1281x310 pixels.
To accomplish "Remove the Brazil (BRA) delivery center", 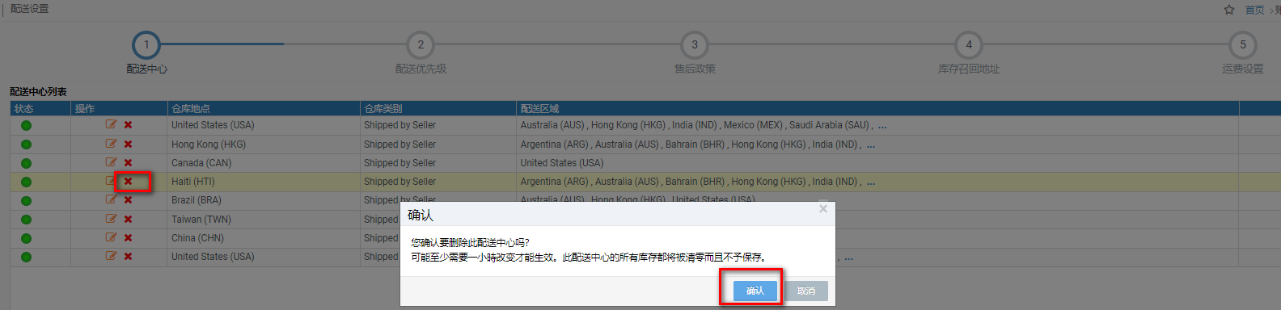I will tap(128, 199).
